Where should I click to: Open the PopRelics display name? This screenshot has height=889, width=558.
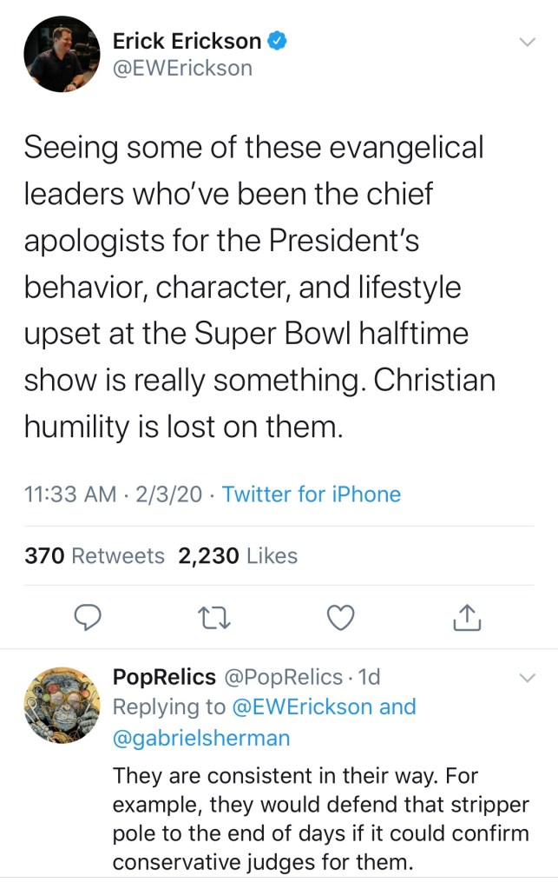(165, 676)
